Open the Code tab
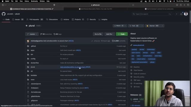The width and height of the screenshot is (191, 107). 6,19
